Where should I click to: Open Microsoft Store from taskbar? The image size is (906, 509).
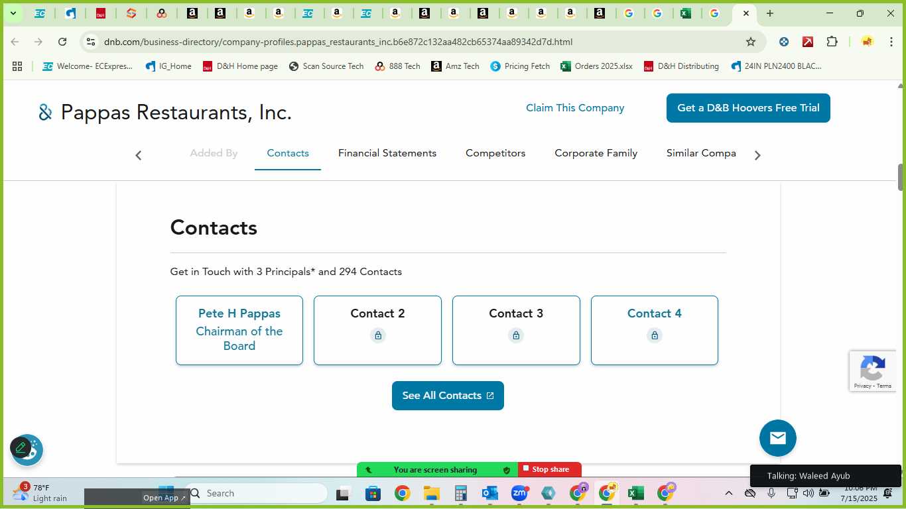tap(373, 493)
